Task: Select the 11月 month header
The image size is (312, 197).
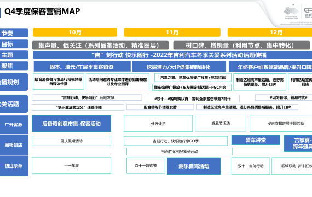Action: coord(172,32)
